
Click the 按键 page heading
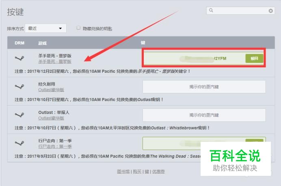[15, 12]
